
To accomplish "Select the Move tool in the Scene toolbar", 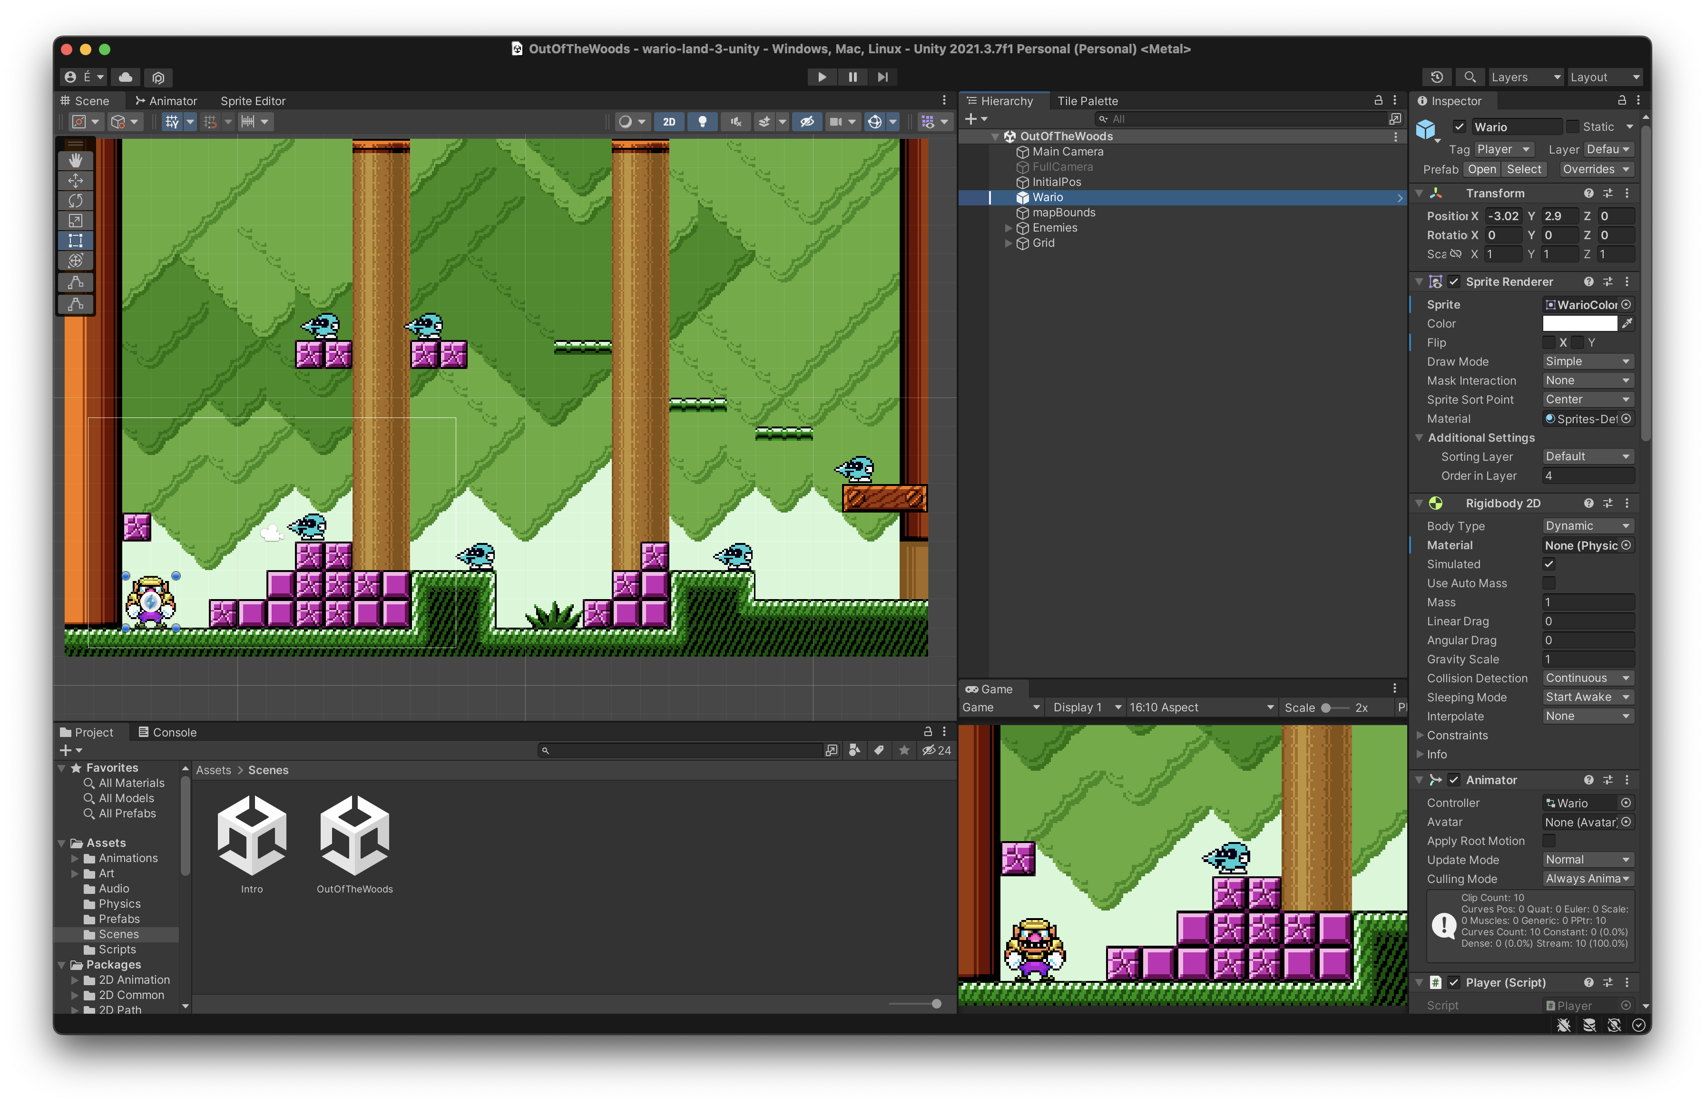I will (75, 181).
